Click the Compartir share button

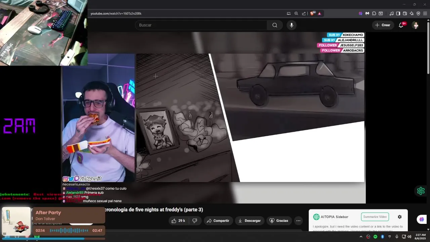[218, 221]
